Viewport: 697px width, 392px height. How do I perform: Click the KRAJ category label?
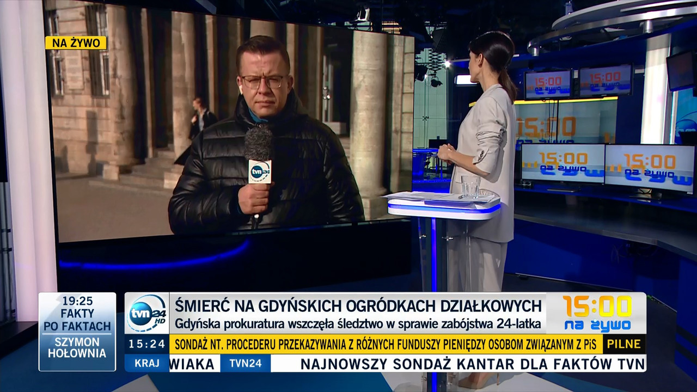[x=147, y=363]
